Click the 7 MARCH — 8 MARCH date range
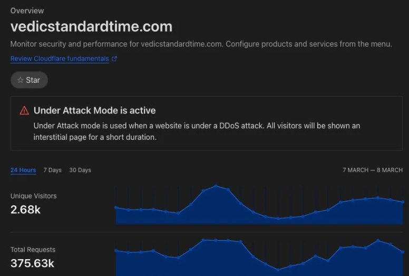Image resolution: width=409 pixels, height=276 pixels. (x=373, y=170)
